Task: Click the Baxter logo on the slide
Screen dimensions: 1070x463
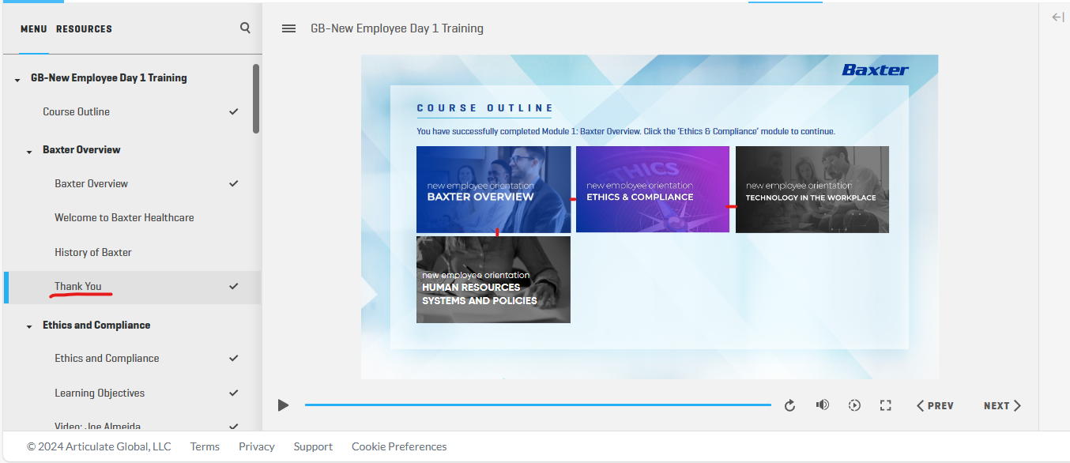Action: (876, 70)
